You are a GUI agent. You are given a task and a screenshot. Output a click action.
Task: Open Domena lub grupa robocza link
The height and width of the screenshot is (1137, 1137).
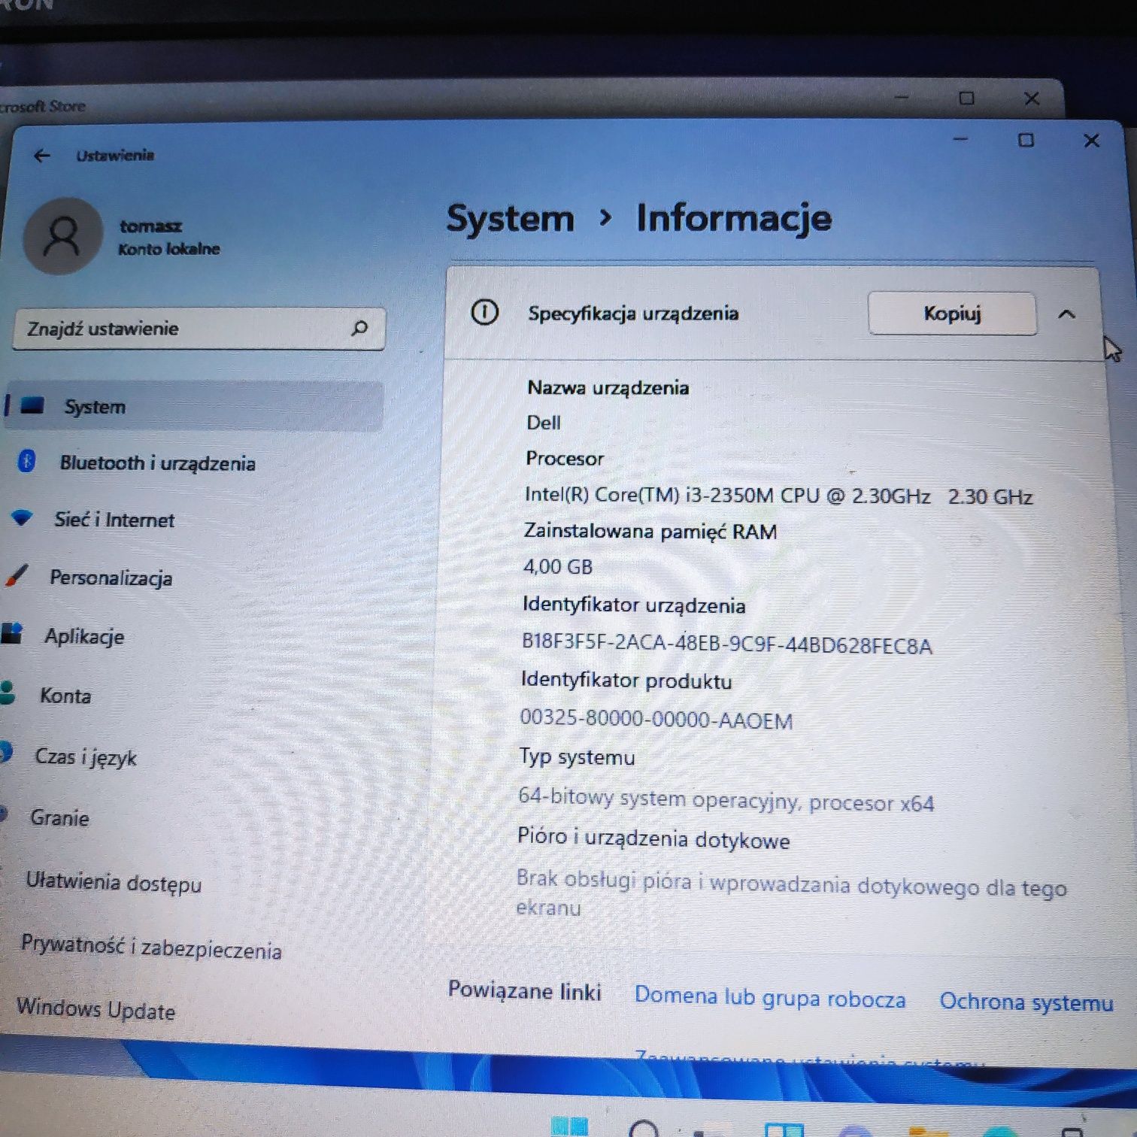click(770, 997)
